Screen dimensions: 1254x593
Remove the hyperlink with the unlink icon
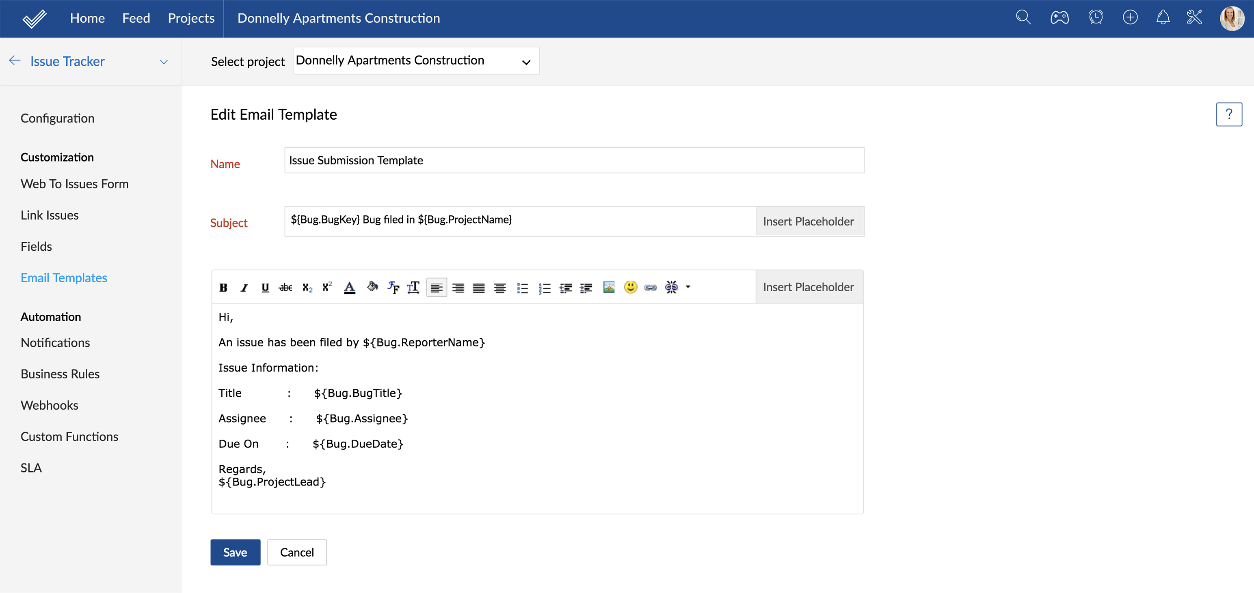tap(672, 287)
